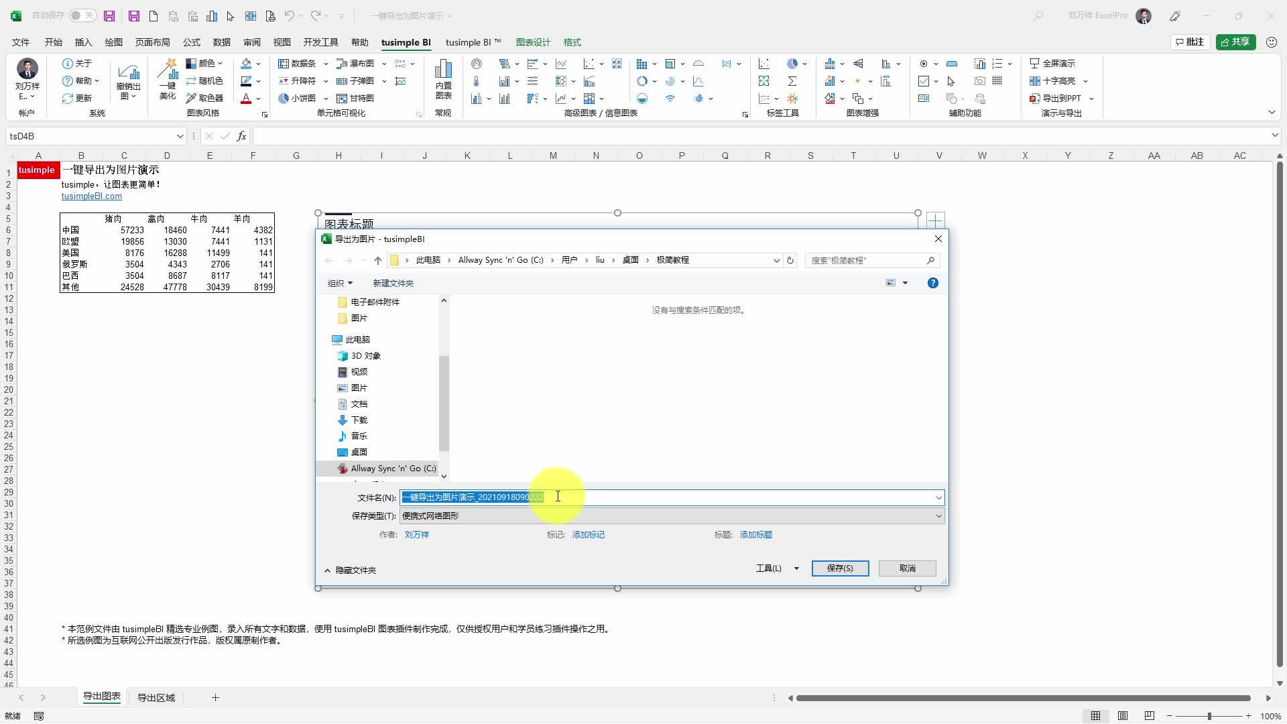
Task: Open the 文件名 filename history dropdown
Action: pos(938,497)
